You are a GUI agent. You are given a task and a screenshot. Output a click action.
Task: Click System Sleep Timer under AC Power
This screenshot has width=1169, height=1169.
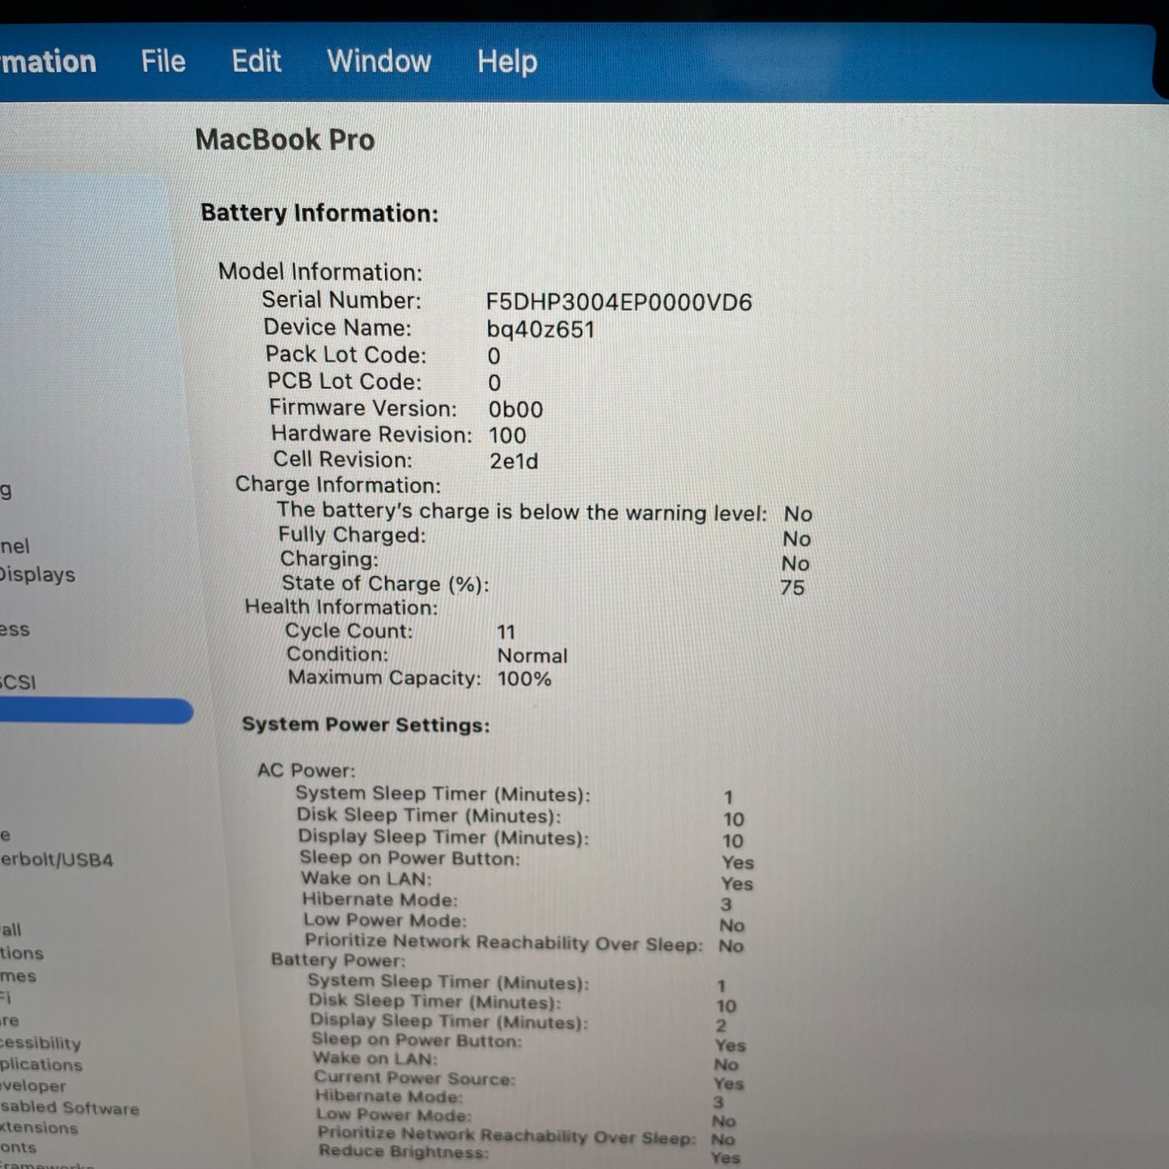click(443, 794)
